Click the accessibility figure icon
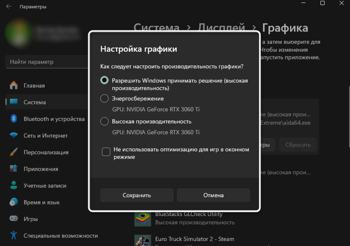 point(13,235)
